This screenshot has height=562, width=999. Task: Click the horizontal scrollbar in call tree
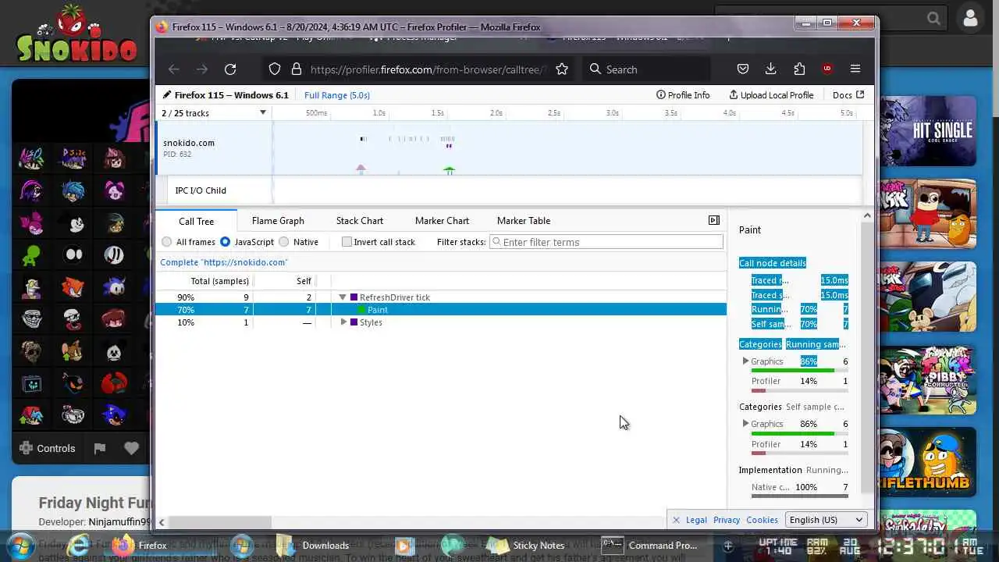point(220,522)
